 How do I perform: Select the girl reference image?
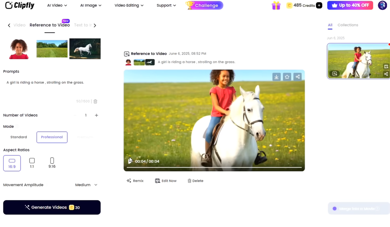pyautogui.click(x=19, y=49)
